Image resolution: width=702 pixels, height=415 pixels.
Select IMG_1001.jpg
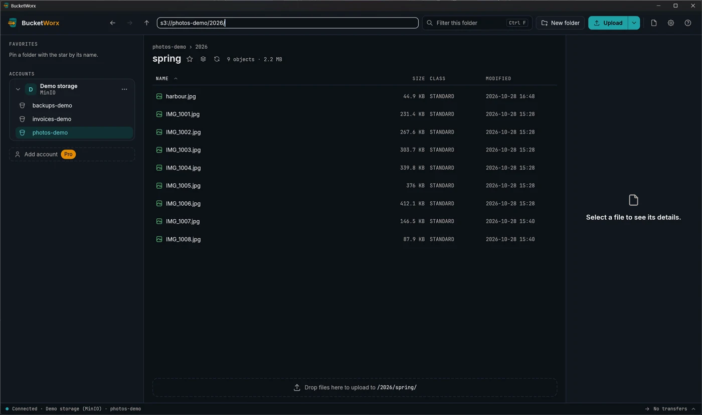coord(355,114)
